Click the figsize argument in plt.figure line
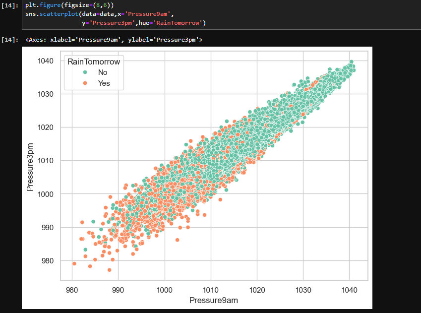The height and width of the screenshot is (313, 421). [87, 5]
